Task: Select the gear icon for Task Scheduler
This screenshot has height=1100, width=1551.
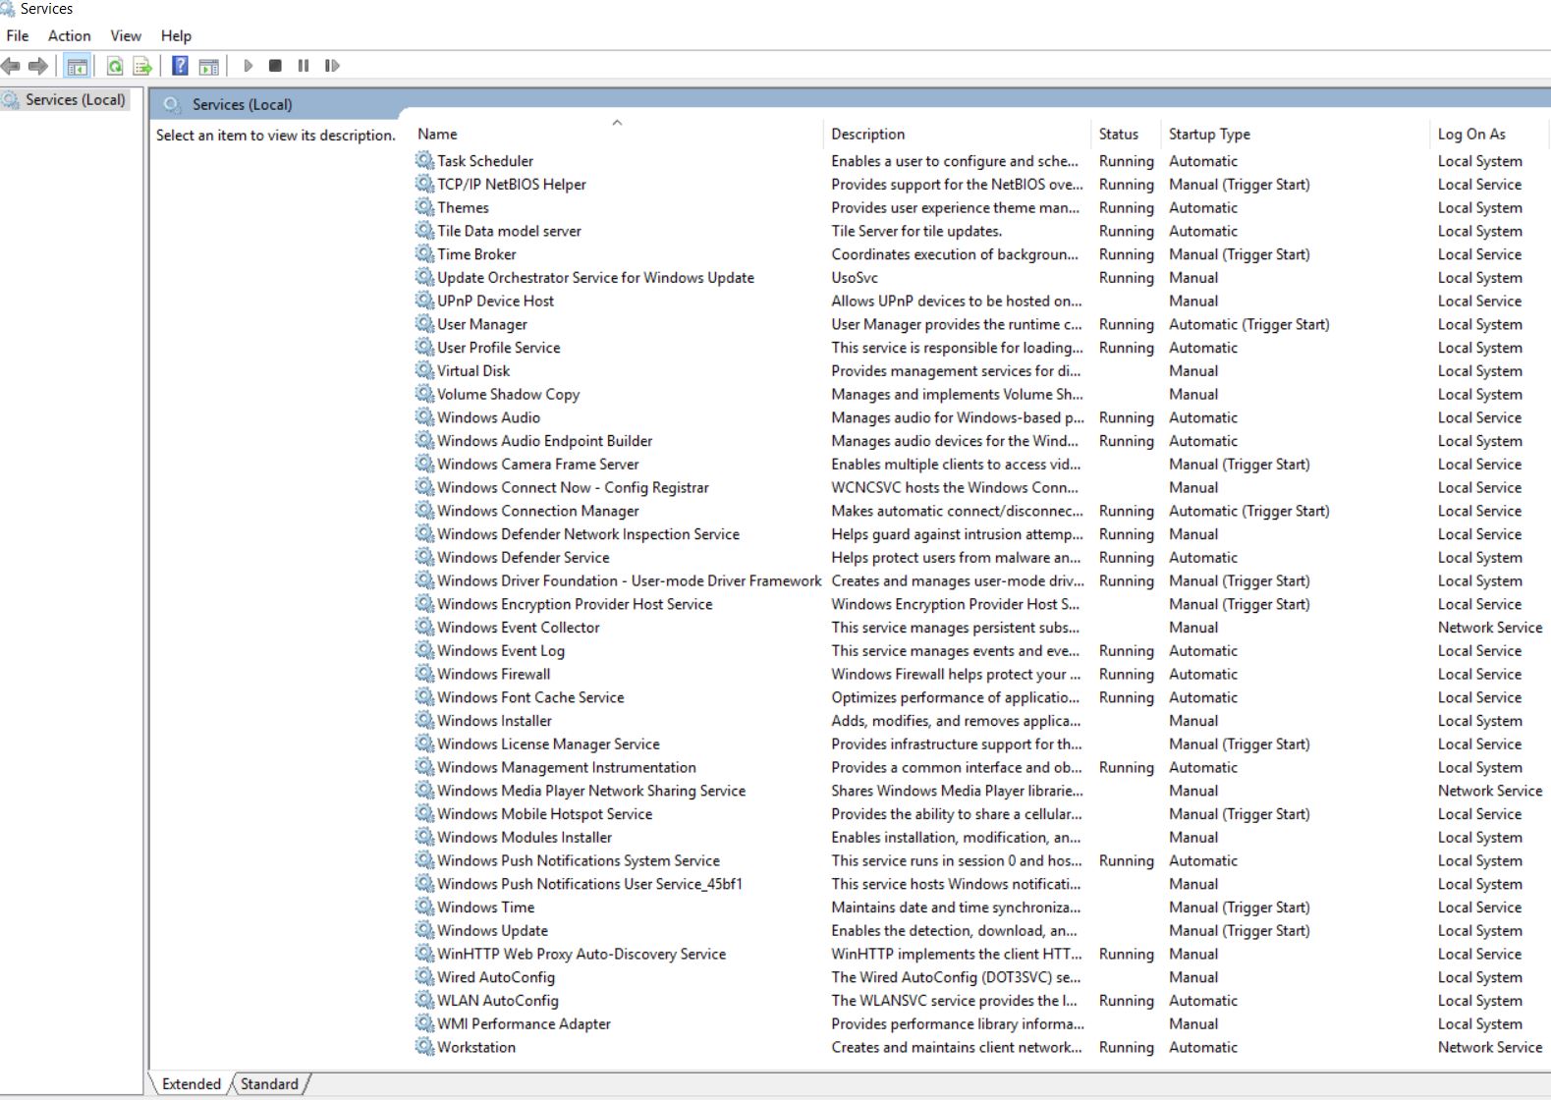Action: pyautogui.click(x=424, y=160)
